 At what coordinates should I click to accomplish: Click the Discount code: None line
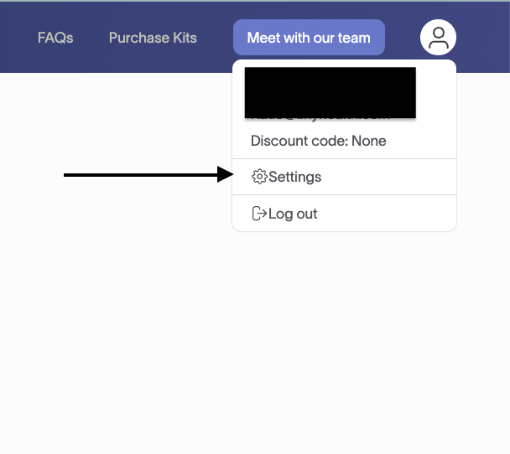click(319, 141)
